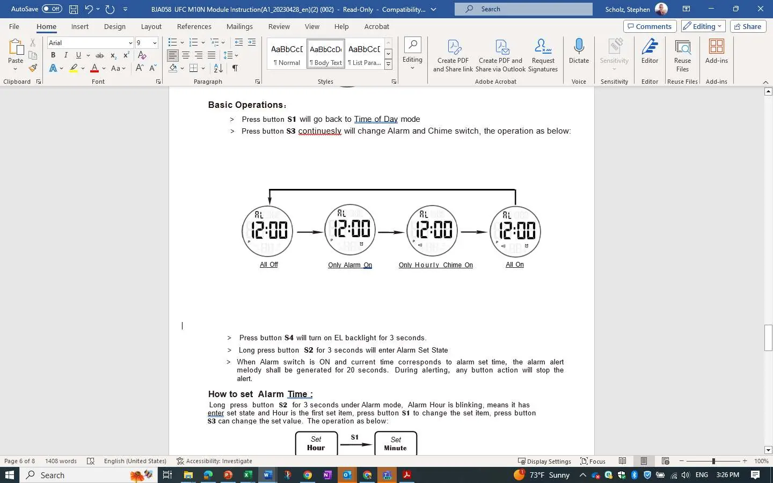This screenshot has height=483, width=773.
Task: Decrease font size with Shrink Font
Action: click(x=152, y=68)
